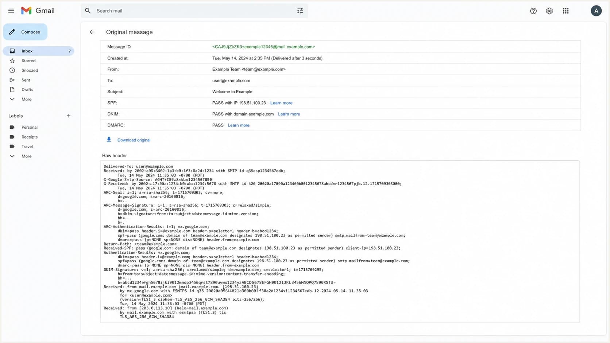Image resolution: width=610 pixels, height=343 pixels.
Task: Open the Settings gear icon
Action: [x=549, y=11]
